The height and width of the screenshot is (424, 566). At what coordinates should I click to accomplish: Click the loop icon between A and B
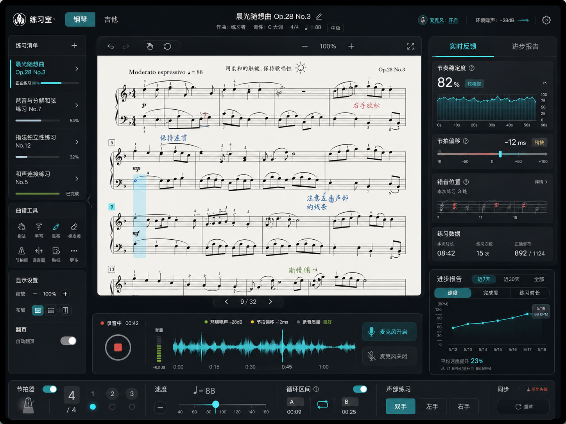(322, 404)
